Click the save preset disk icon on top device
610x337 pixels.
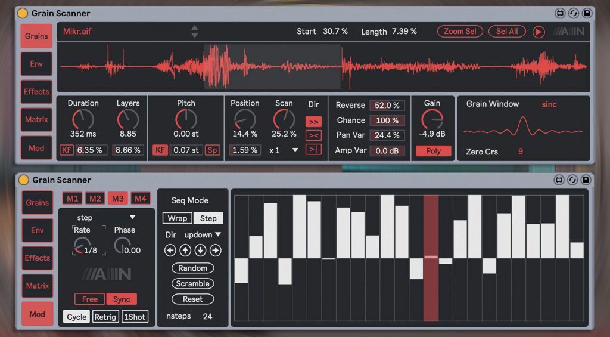coord(587,13)
